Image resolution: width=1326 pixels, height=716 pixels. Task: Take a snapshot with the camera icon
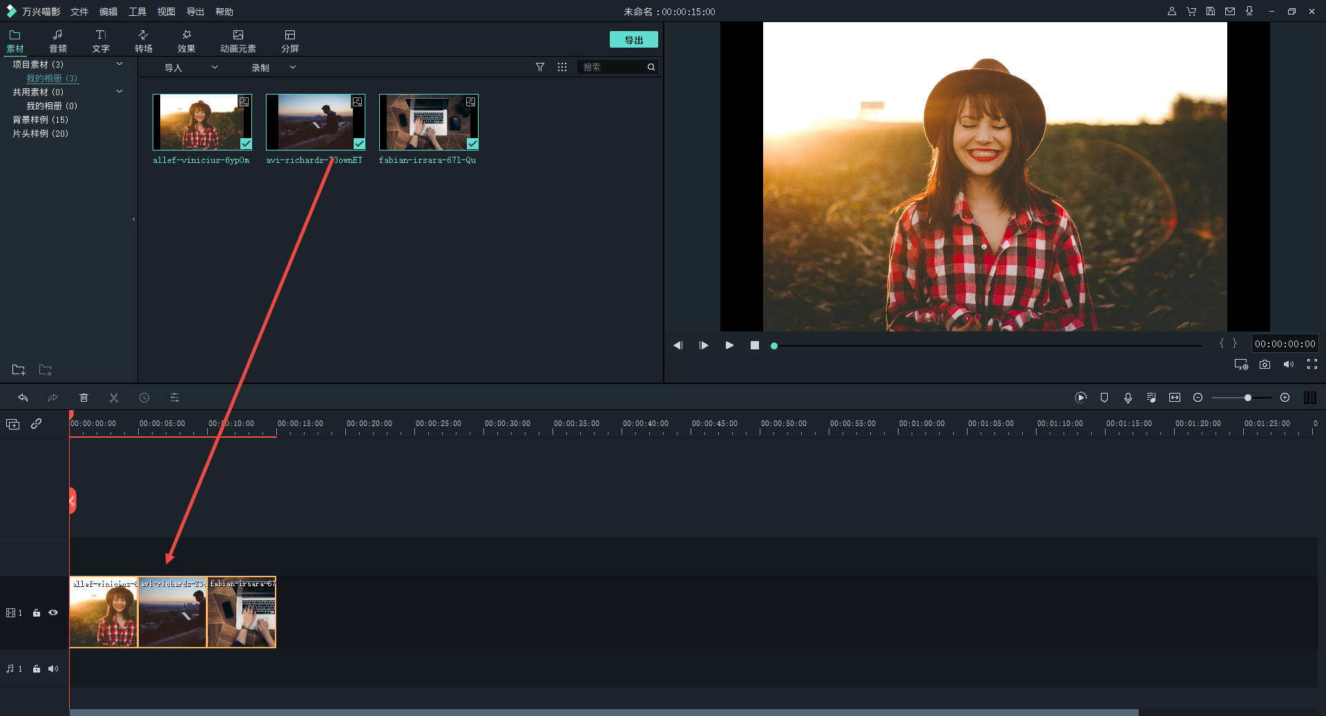tap(1265, 365)
